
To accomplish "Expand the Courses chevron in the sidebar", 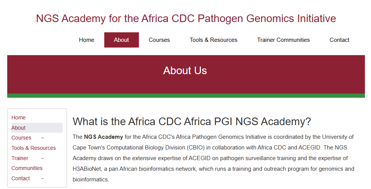I will click(x=42, y=138).
